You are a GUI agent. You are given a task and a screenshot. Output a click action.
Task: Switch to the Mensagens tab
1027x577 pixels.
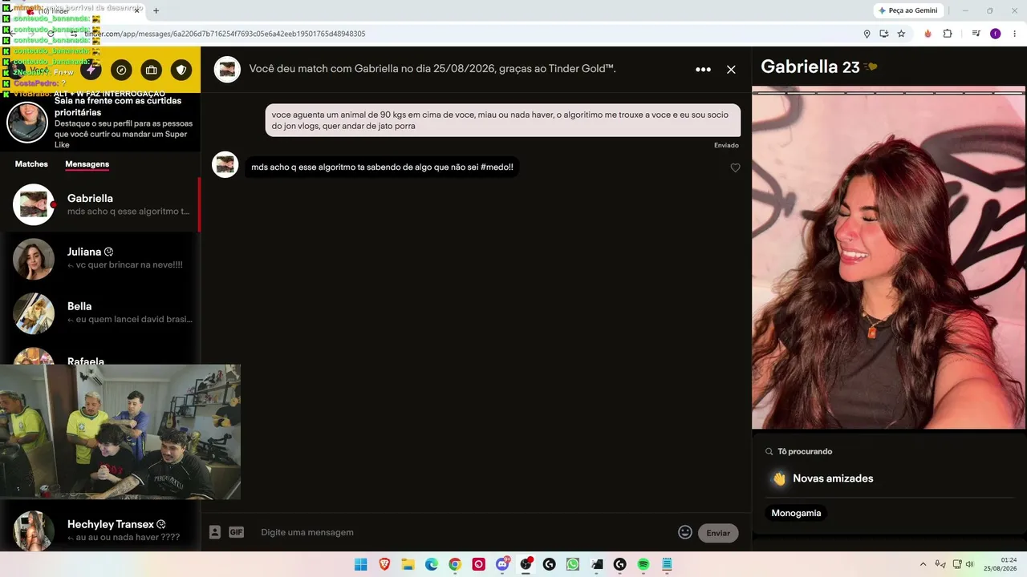pos(87,164)
